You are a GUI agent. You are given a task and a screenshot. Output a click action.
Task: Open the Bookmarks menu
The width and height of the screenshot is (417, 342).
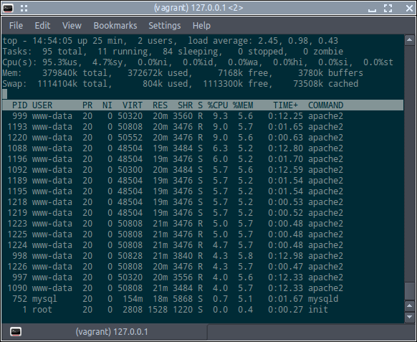click(115, 26)
